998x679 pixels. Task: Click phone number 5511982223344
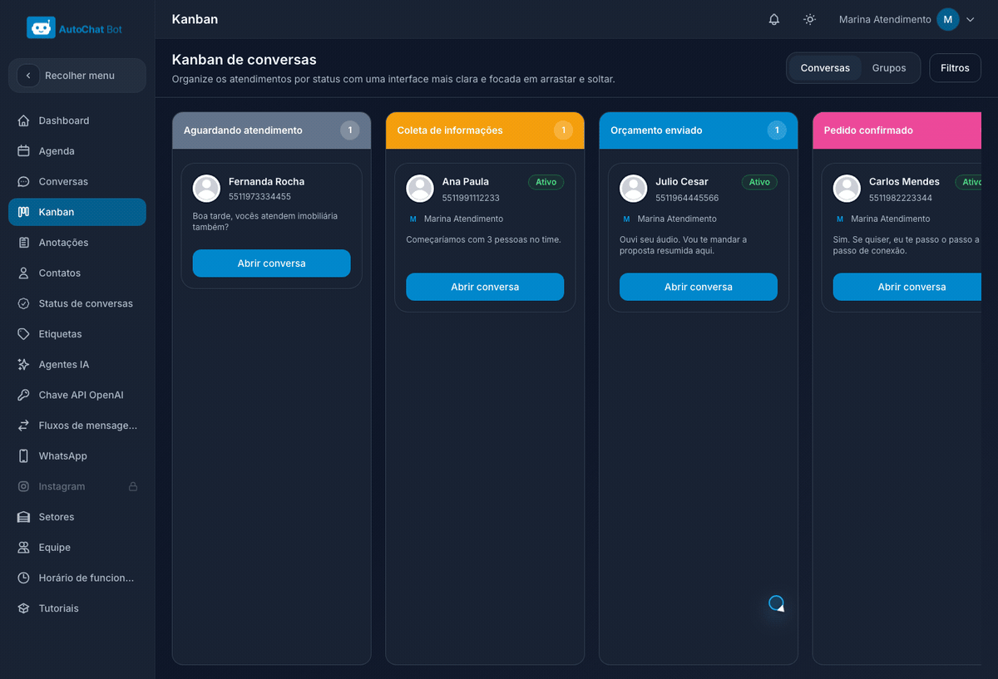(901, 198)
